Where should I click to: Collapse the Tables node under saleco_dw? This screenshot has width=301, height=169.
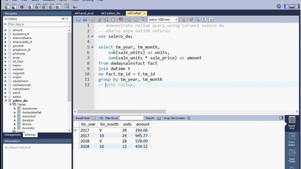pyautogui.click(x=10, y=105)
